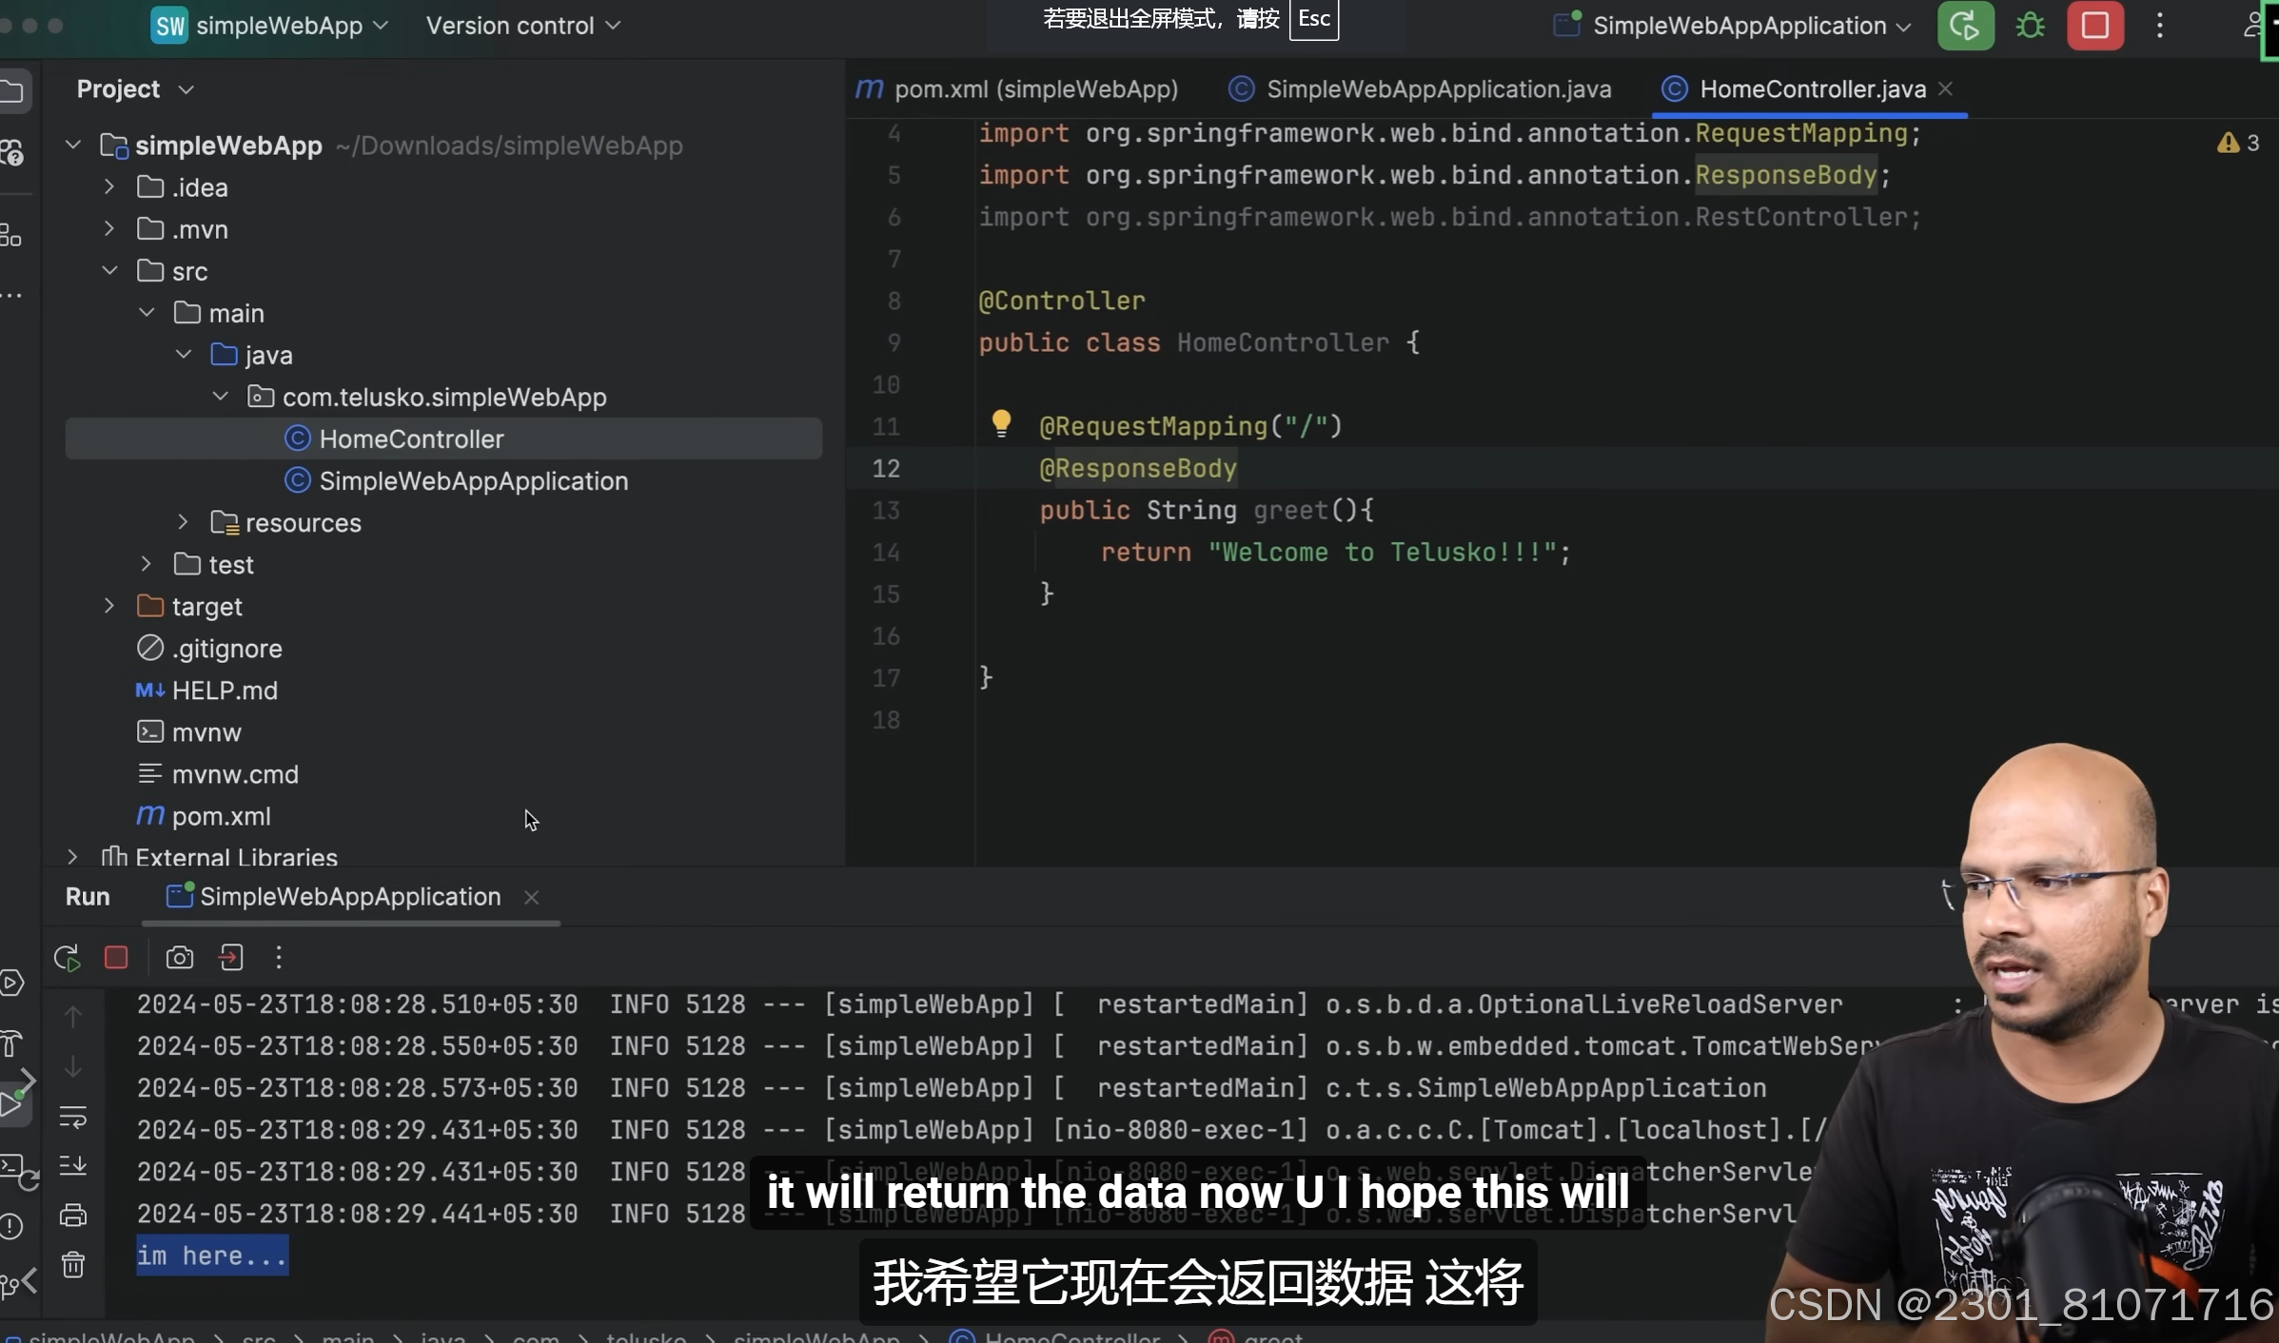Click the Debug bug icon
2279x1343 pixels.
(2030, 26)
